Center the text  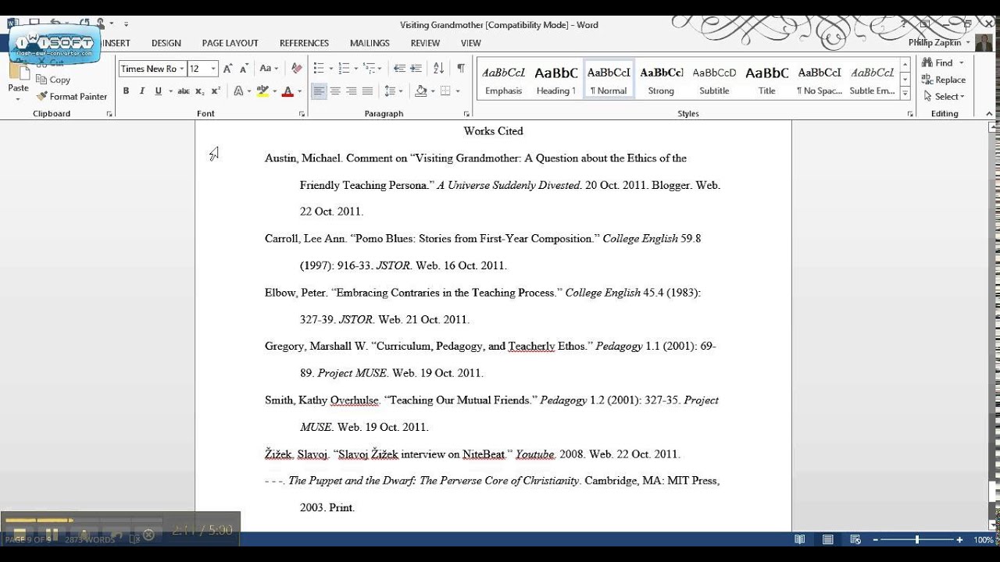tap(335, 91)
